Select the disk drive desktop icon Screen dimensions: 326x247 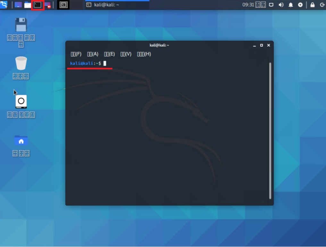coord(21,101)
